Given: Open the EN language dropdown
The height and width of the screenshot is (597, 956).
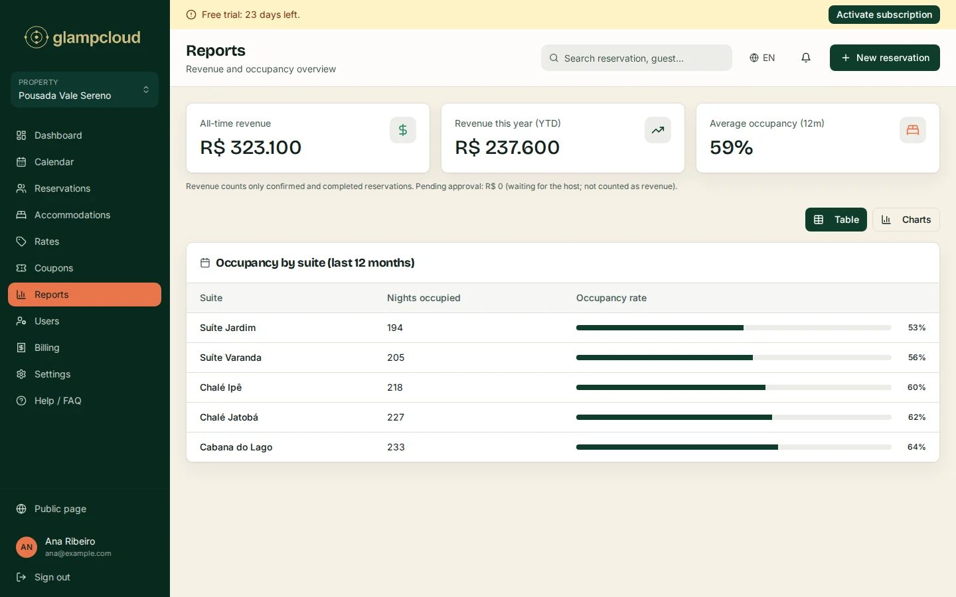Looking at the screenshot, I should pos(762,58).
